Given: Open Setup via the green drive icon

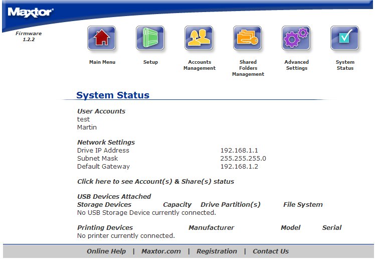Looking at the screenshot, I should (x=150, y=38).
